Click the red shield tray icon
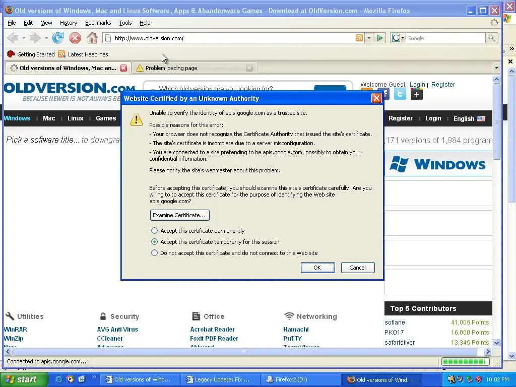The width and height of the screenshot is (516, 387). [x=479, y=379]
